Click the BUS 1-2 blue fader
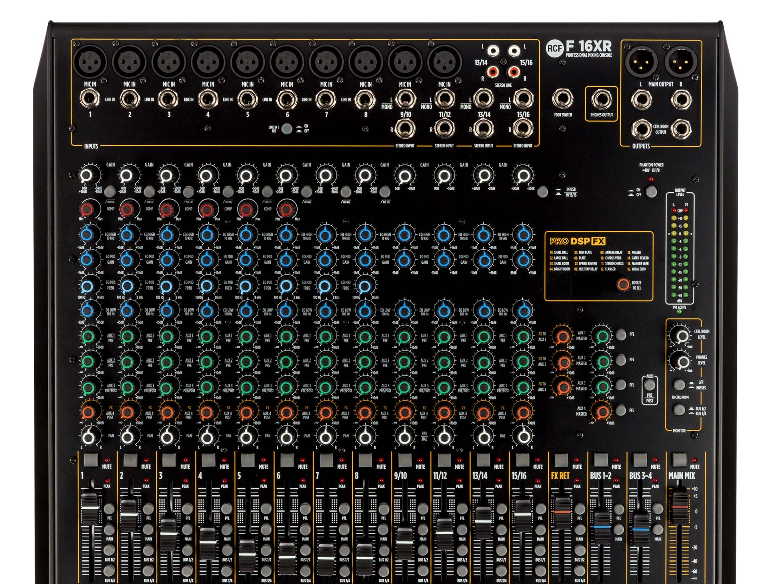The image size is (771, 584). pos(602,527)
